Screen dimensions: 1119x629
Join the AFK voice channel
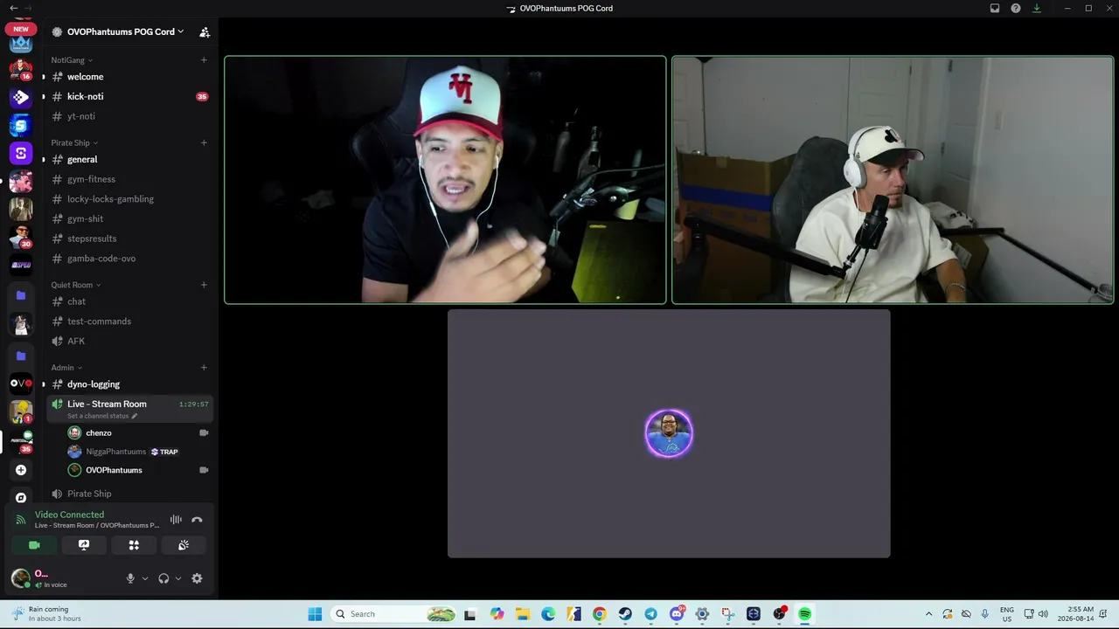[129, 341]
